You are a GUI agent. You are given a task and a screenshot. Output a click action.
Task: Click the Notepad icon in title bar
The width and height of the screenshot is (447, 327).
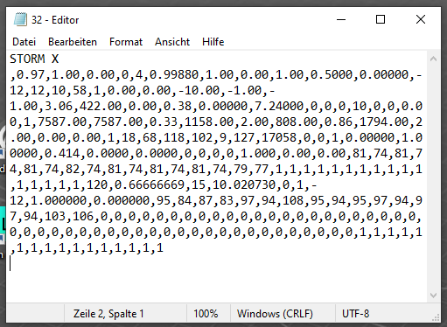[20, 19]
